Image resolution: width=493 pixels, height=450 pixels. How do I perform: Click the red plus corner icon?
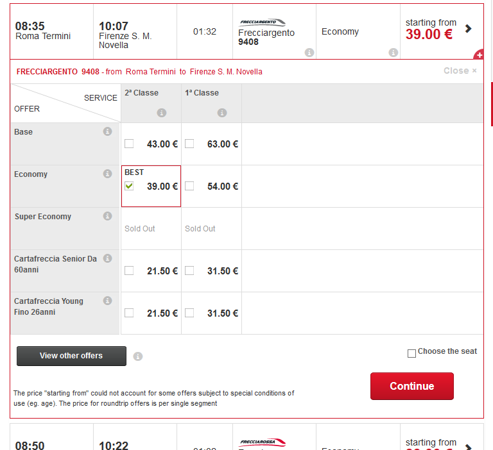[479, 54]
